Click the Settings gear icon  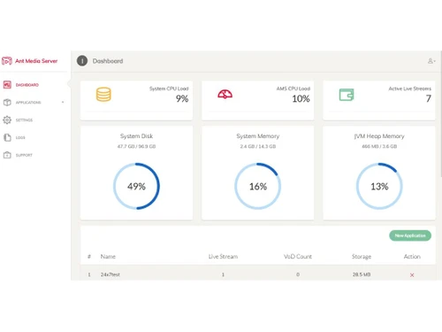tap(7, 120)
